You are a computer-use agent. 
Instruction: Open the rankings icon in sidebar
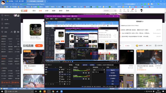(x=2, y=20)
